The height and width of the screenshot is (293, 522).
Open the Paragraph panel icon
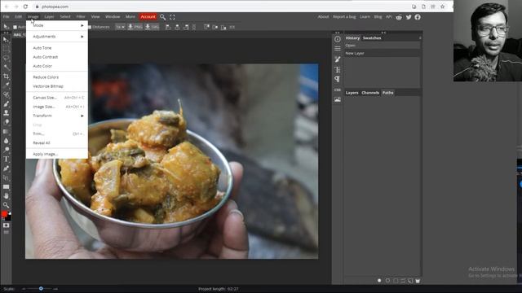click(337, 79)
